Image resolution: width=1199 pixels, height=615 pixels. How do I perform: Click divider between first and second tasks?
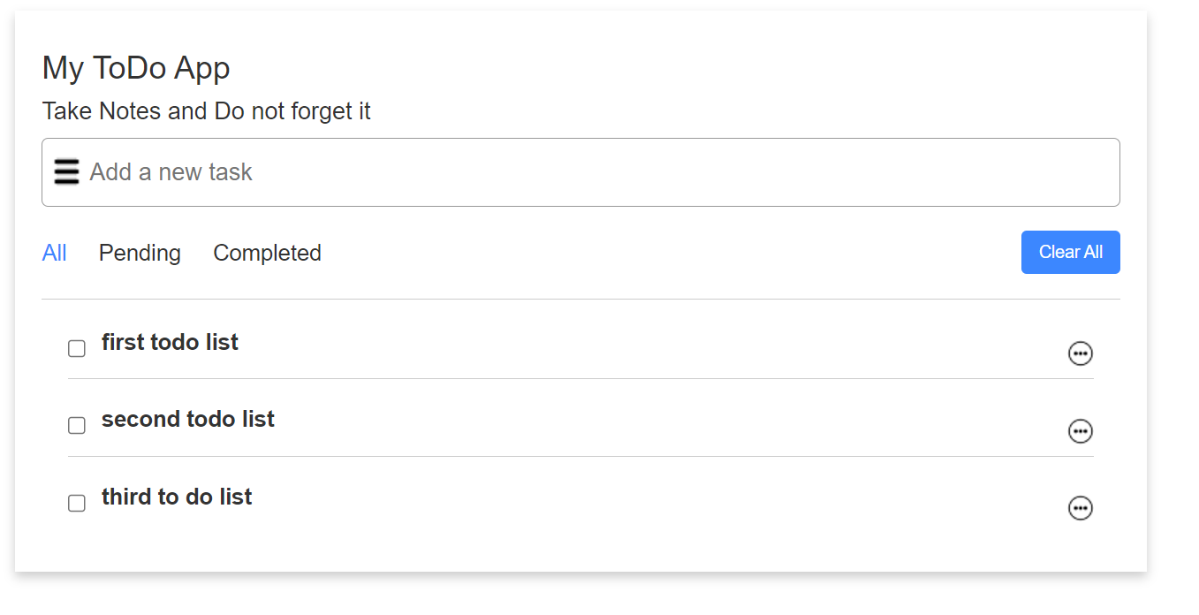pyautogui.click(x=581, y=378)
